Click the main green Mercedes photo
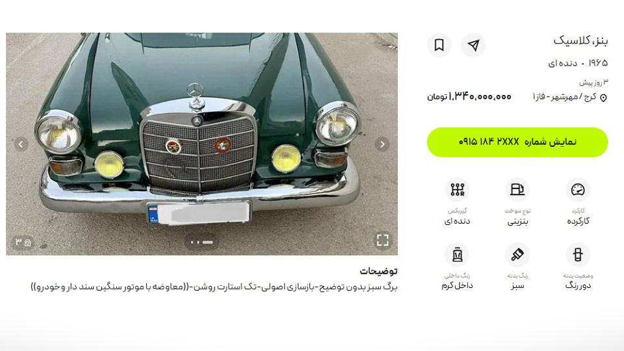Screen dimensions: 624x351 tap(201, 144)
